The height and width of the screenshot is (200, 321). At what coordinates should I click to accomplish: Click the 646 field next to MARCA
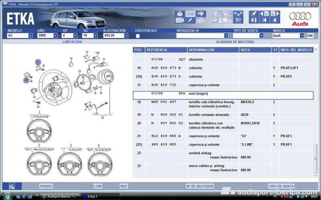click(x=310, y=36)
